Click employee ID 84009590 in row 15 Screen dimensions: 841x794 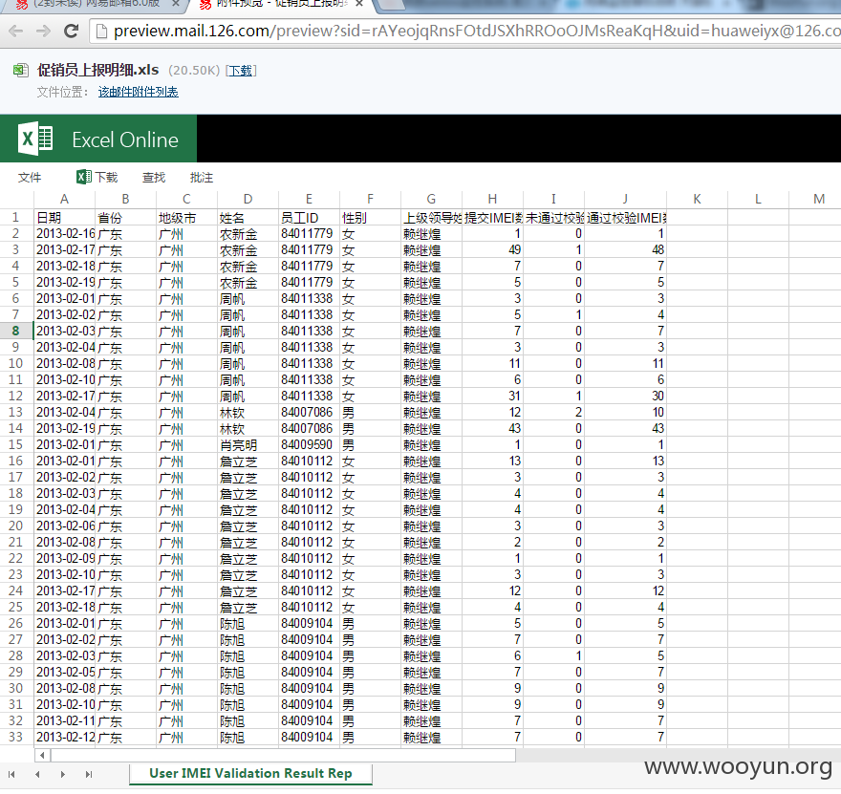309,445
